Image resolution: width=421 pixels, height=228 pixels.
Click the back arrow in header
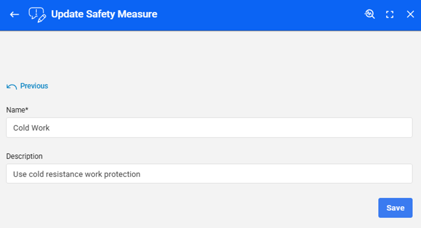click(14, 14)
